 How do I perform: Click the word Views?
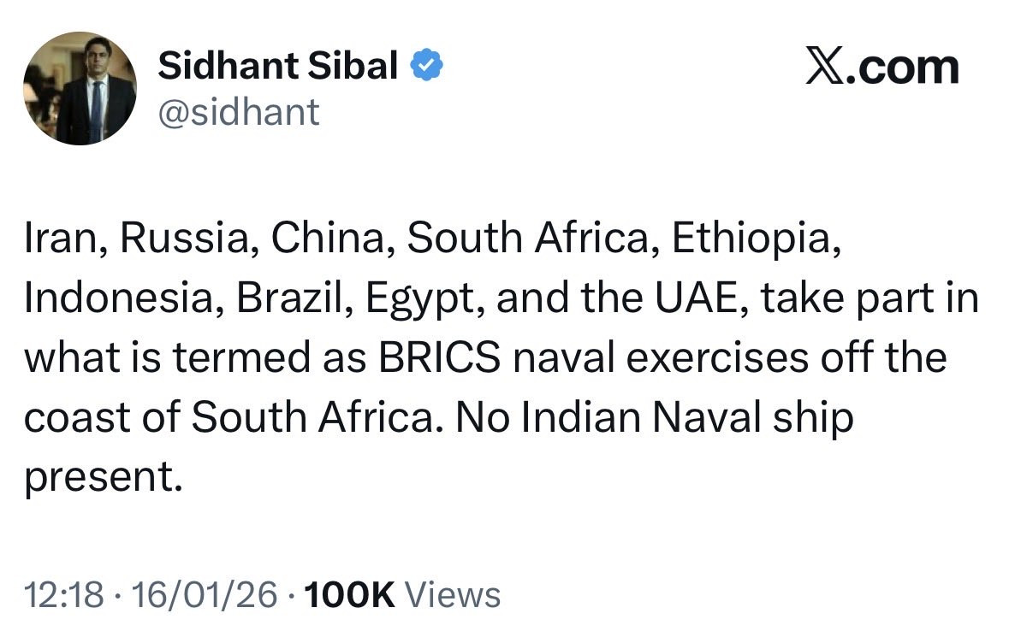tap(451, 594)
